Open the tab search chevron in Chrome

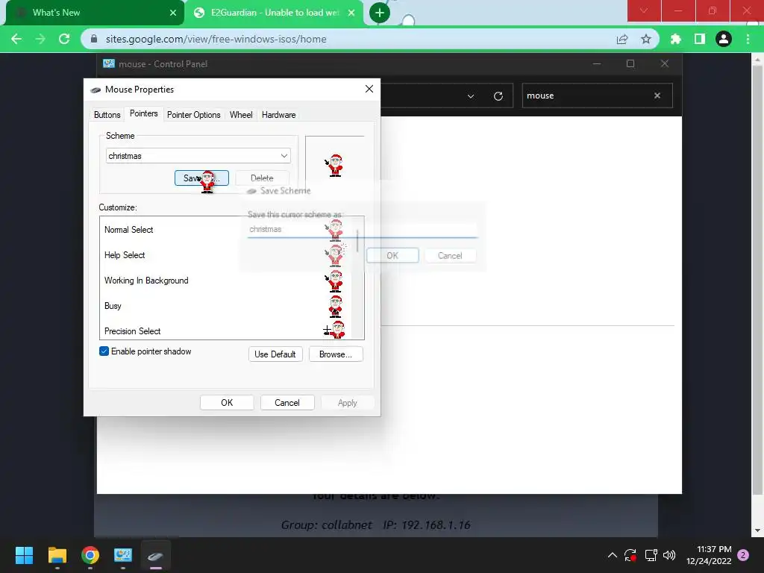point(644,10)
